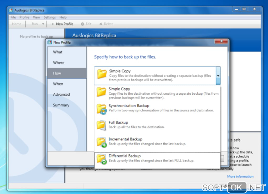Open the Profile menu
Image resolution: width=268 pixels, height=194 pixels.
(24, 17)
